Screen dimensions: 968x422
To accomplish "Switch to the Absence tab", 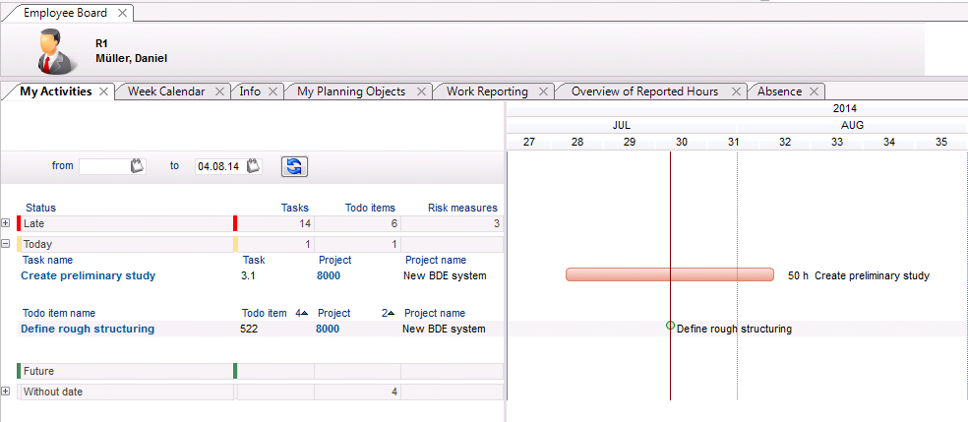I will pyautogui.click(x=779, y=91).
